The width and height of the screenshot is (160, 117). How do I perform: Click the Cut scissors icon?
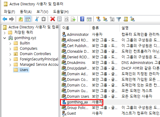point(37,19)
